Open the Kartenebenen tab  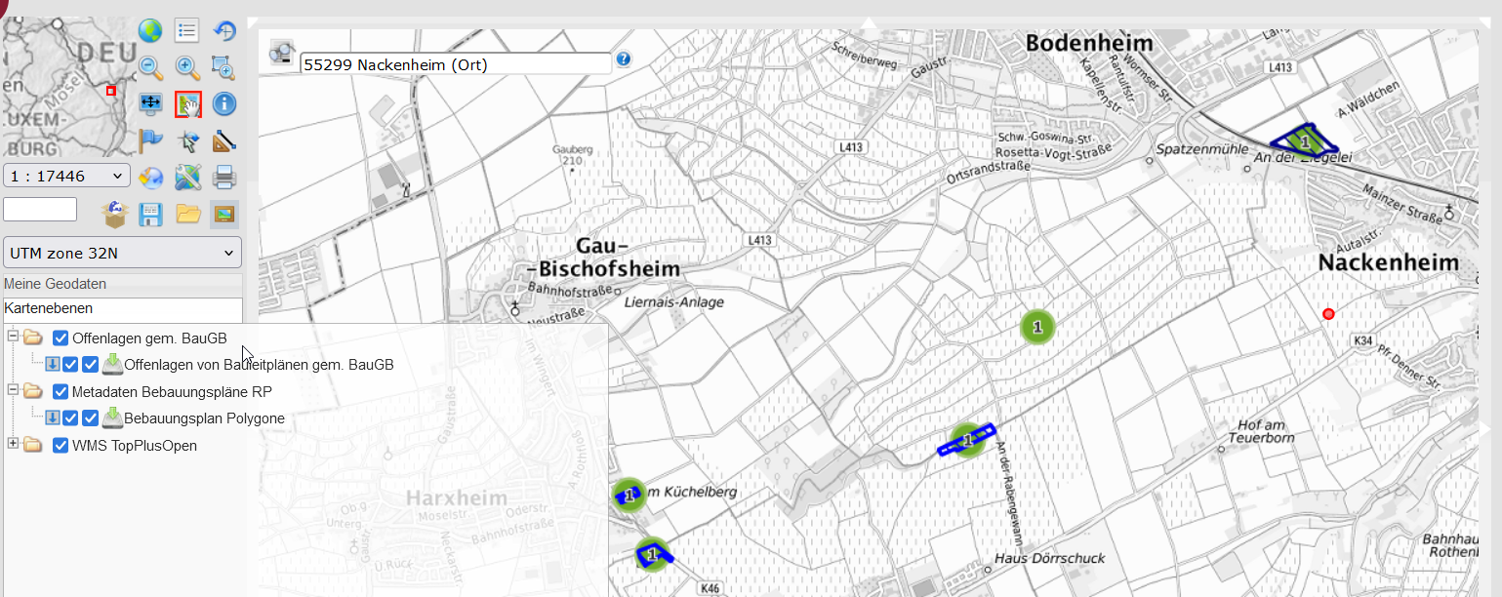pos(49,308)
